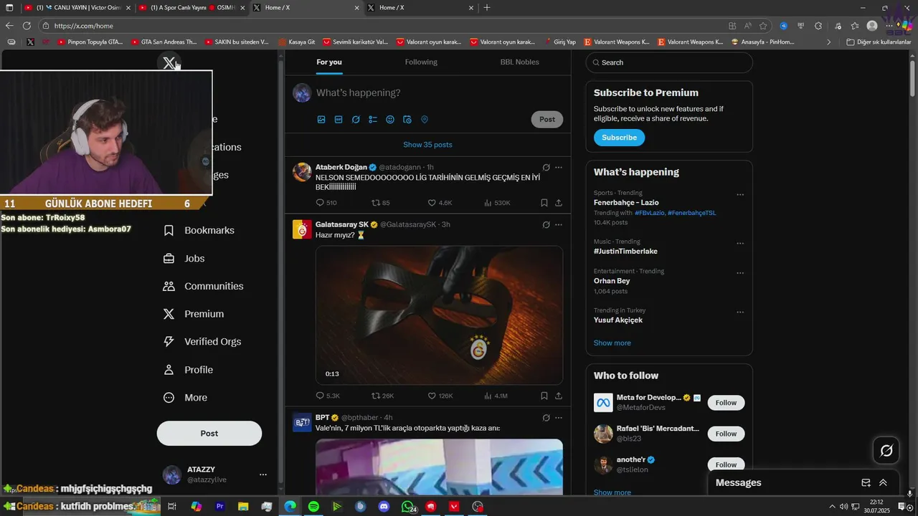Click the blue Subscribe button
Image resolution: width=918 pixels, height=516 pixels.
tap(619, 138)
